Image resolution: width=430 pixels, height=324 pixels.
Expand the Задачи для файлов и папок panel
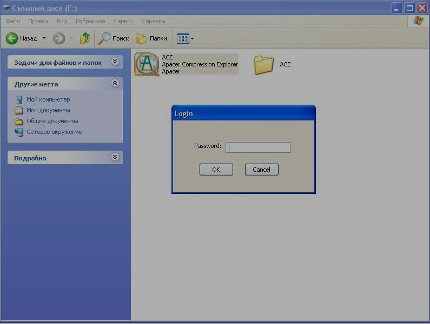(115, 62)
